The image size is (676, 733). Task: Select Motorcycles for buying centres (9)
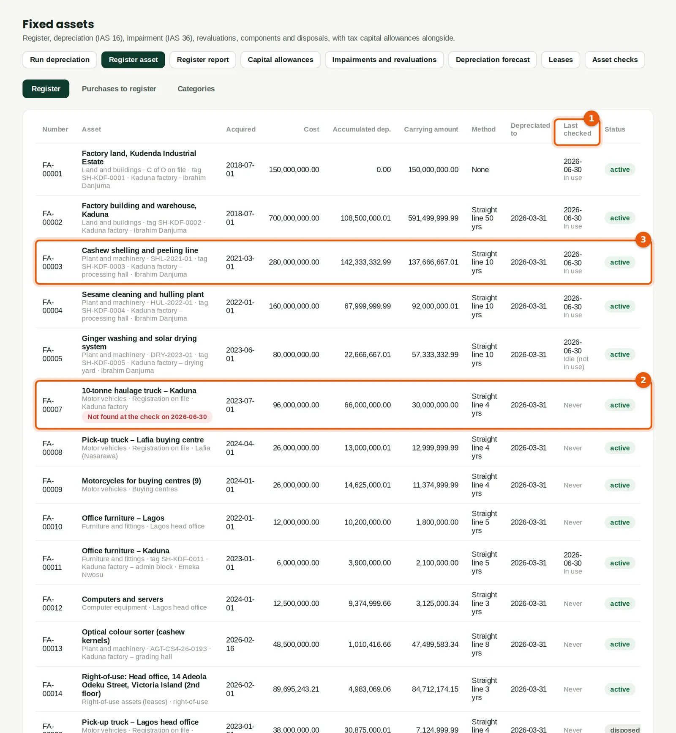point(142,481)
